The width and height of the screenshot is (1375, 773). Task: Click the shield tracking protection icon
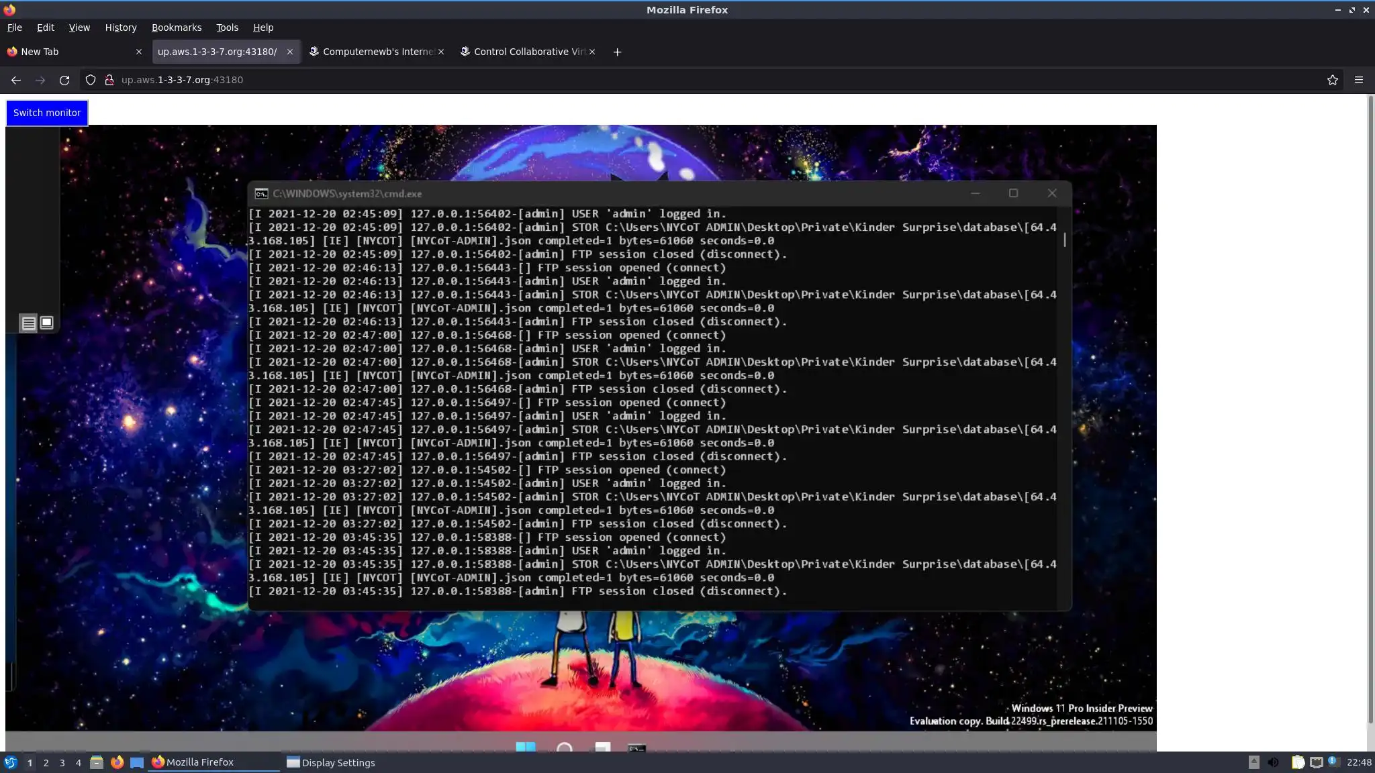[91, 80]
